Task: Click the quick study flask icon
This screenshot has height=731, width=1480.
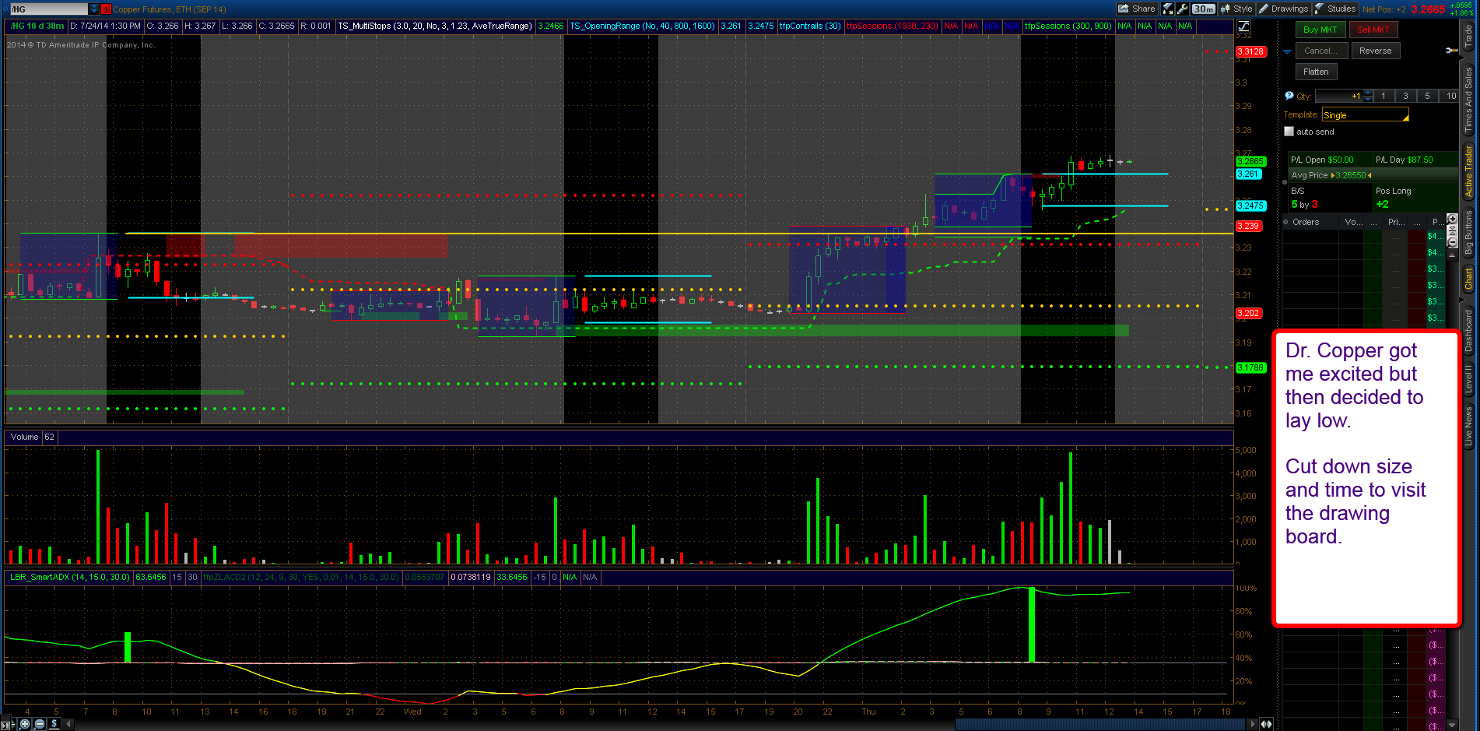Action: [x=1168, y=9]
